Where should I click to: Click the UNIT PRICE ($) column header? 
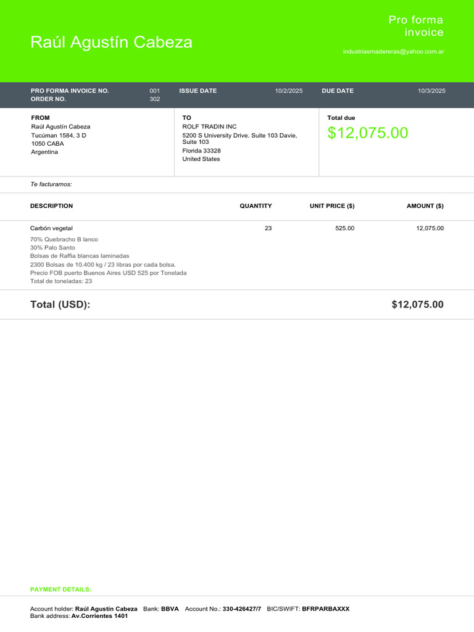click(x=332, y=206)
